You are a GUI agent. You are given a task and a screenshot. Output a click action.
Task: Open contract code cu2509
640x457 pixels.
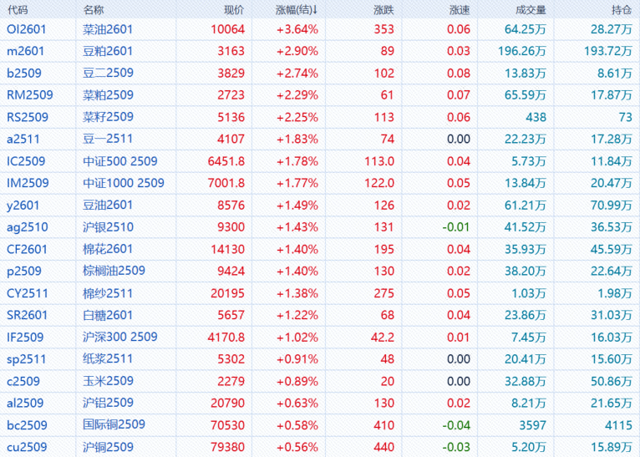tap(26, 447)
